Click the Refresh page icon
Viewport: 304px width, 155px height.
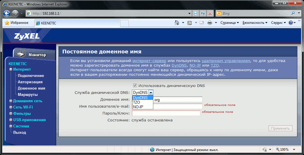tap(203, 13)
